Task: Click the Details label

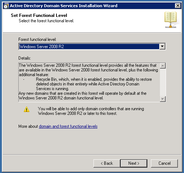Action: [24, 58]
